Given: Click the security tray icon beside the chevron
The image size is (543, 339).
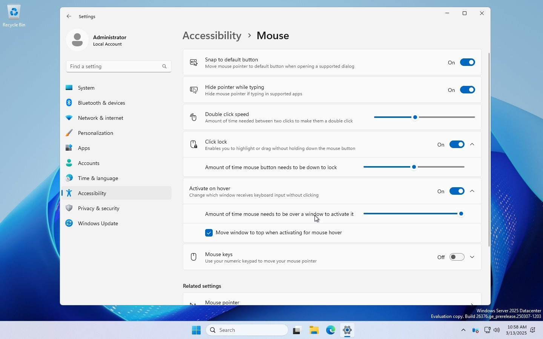Looking at the screenshot, I should coord(476,330).
